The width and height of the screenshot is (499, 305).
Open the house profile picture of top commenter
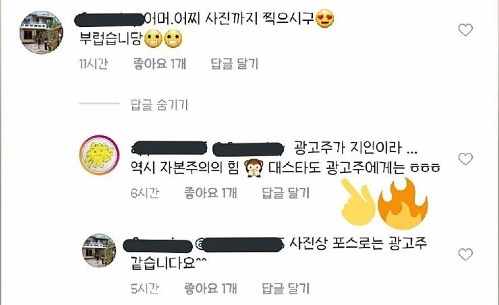[41, 33]
